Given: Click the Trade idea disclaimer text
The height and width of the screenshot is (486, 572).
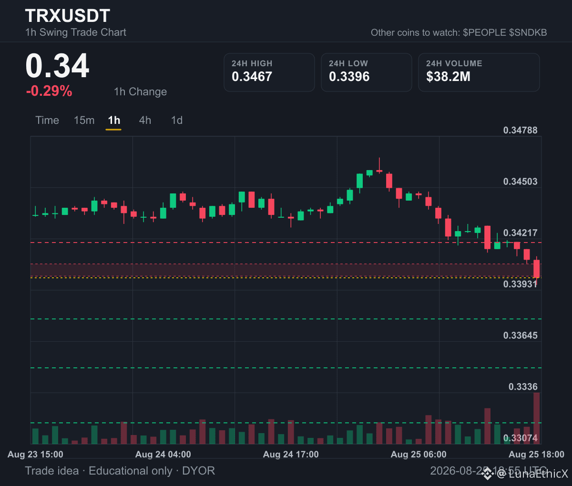Looking at the screenshot, I should 120,471.
